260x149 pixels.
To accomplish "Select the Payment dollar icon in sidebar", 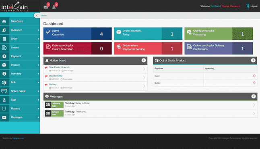I will pyautogui.click(x=4, y=56).
